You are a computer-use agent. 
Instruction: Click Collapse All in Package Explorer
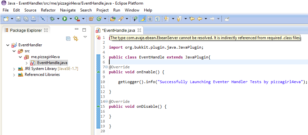coord(68,38)
